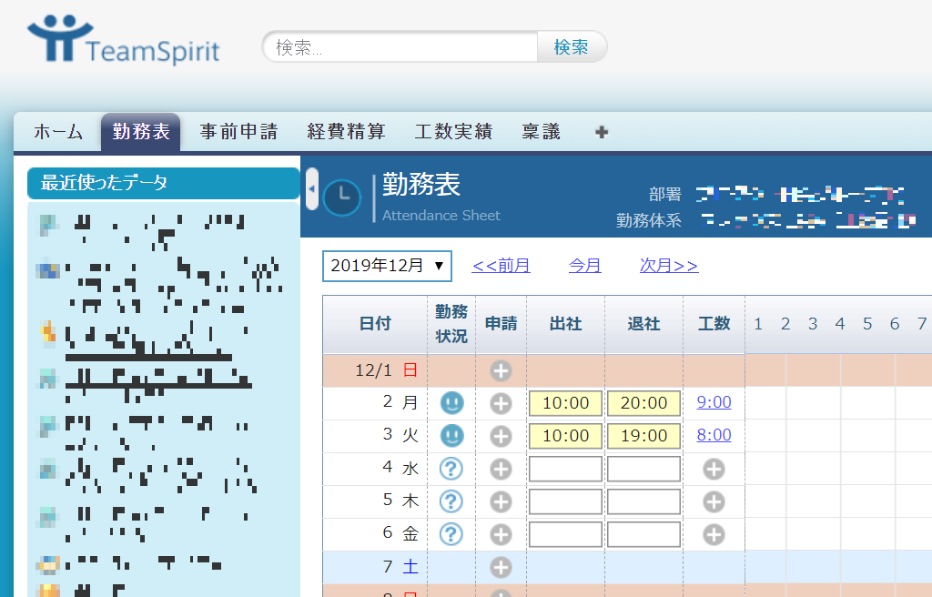Go to next month via 次月>>
The width and height of the screenshot is (932, 597).
(x=669, y=265)
